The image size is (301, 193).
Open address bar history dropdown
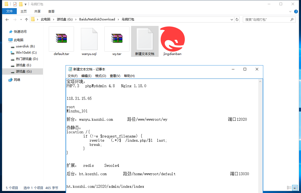click(x=232, y=19)
